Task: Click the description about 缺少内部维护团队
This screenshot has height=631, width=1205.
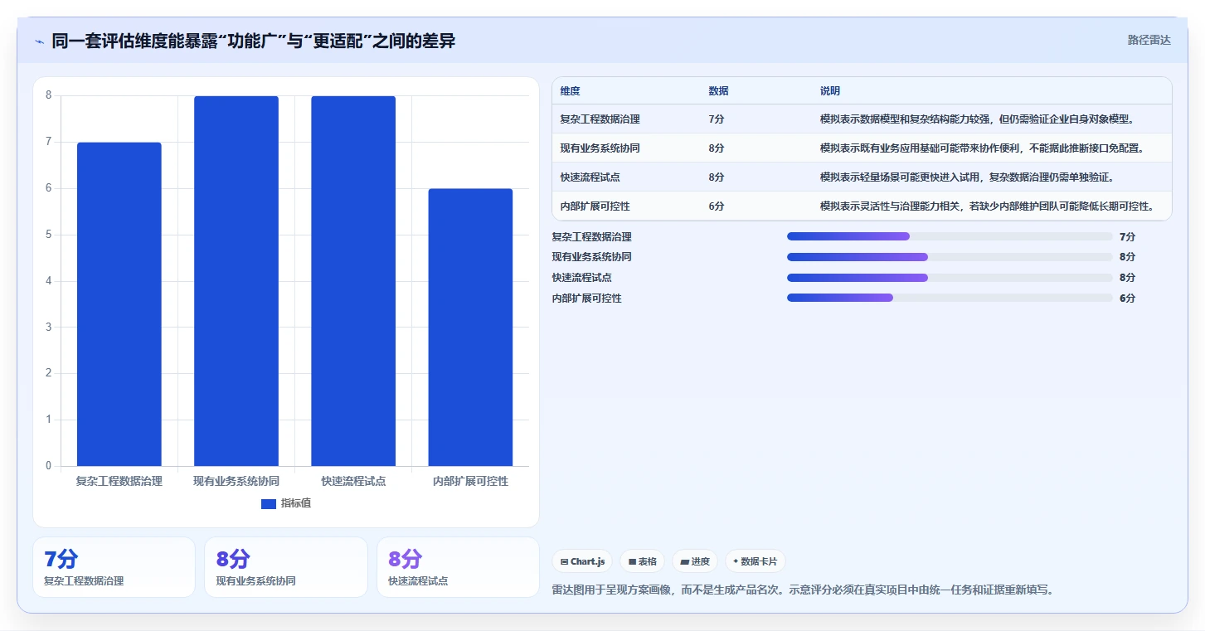Action: tap(987, 206)
